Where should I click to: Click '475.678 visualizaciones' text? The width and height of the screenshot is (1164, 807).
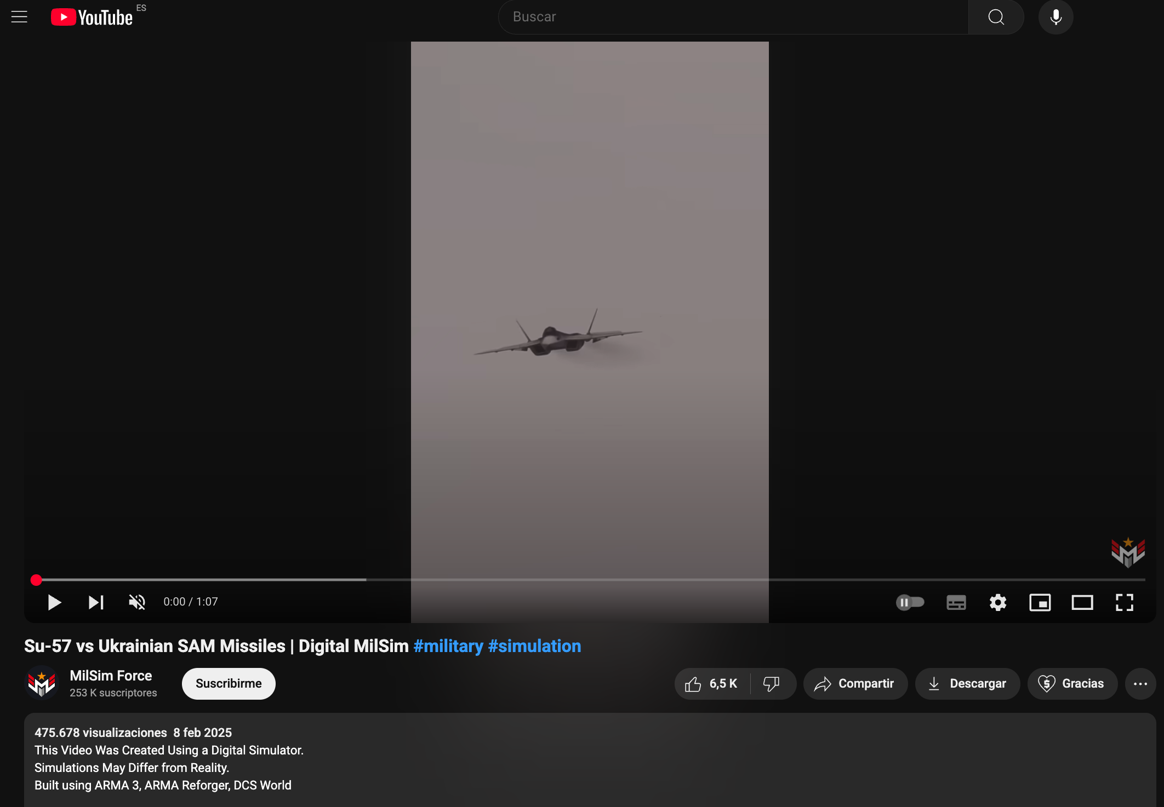101,733
